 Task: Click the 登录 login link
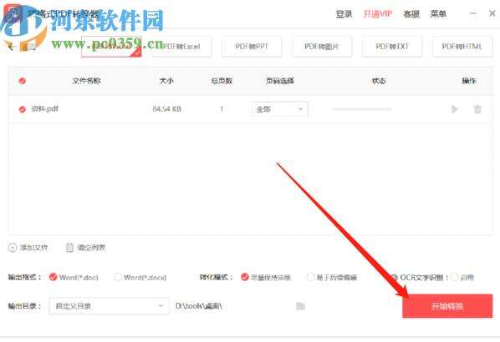click(x=344, y=14)
